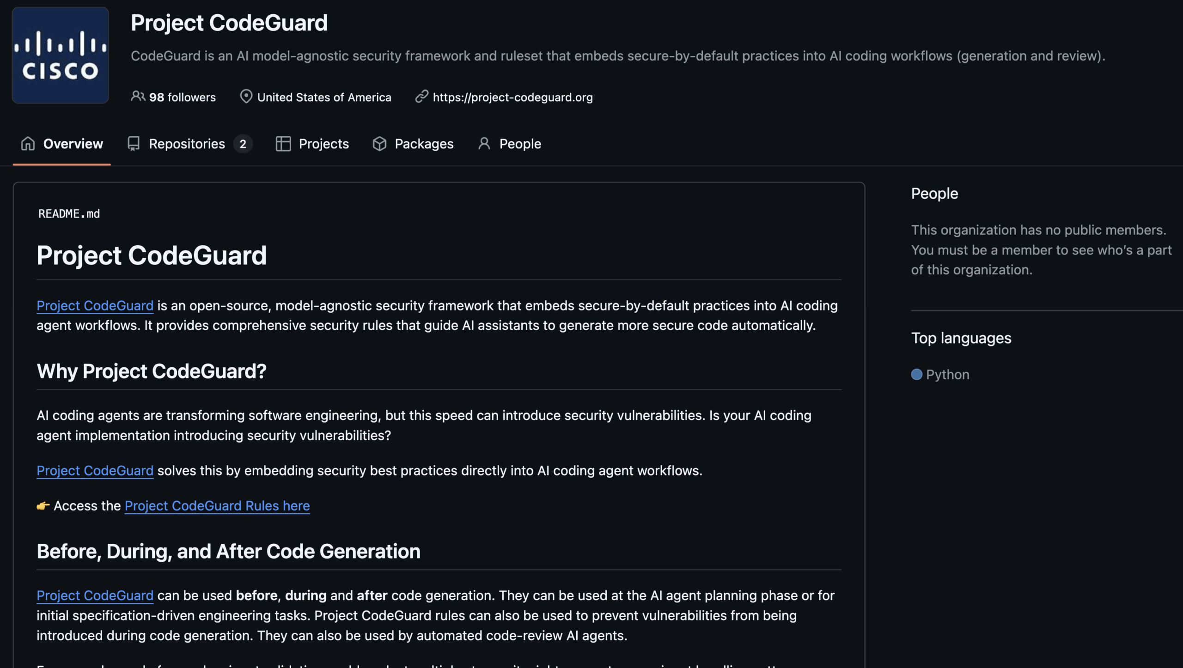
Task: Click the People person icon
Action: (484, 144)
